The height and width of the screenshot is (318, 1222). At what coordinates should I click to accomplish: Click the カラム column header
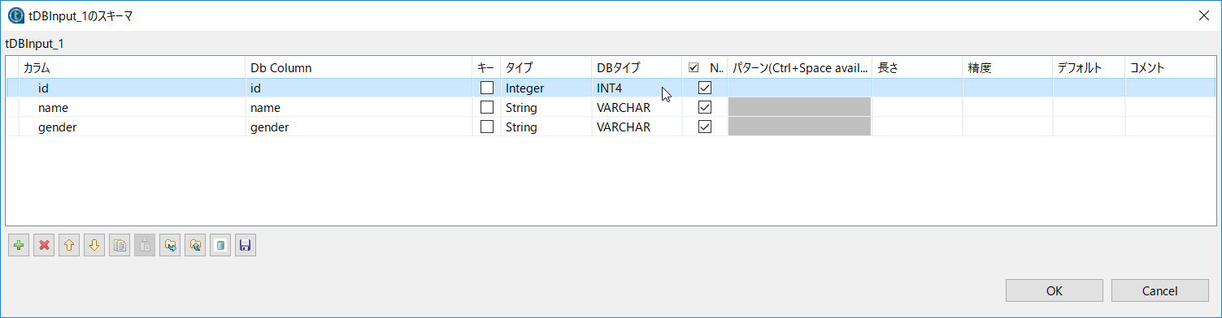point(132,68)
